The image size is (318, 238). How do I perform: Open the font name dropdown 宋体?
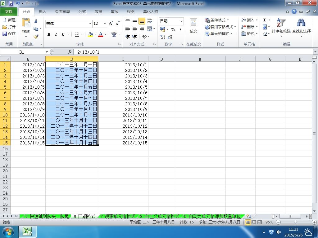pyautogui.click(x=90, y=24)
